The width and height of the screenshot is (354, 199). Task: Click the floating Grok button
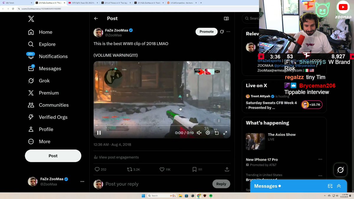[340, 170]
